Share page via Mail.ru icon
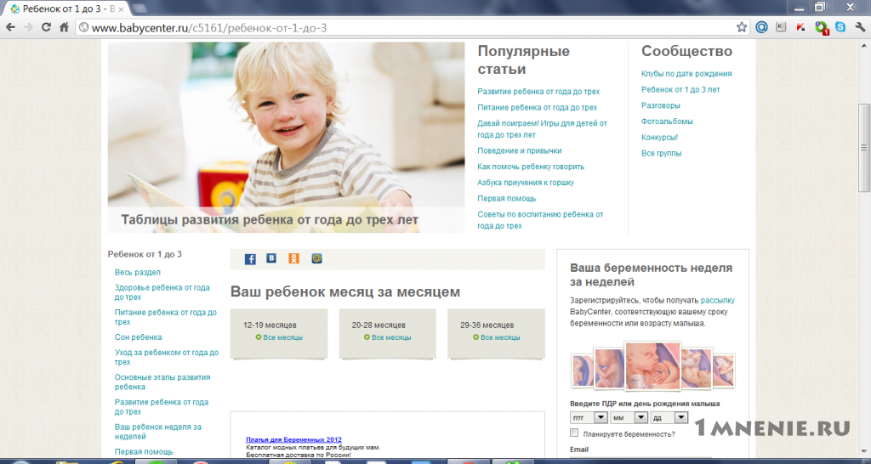 (x=316, y=258)
